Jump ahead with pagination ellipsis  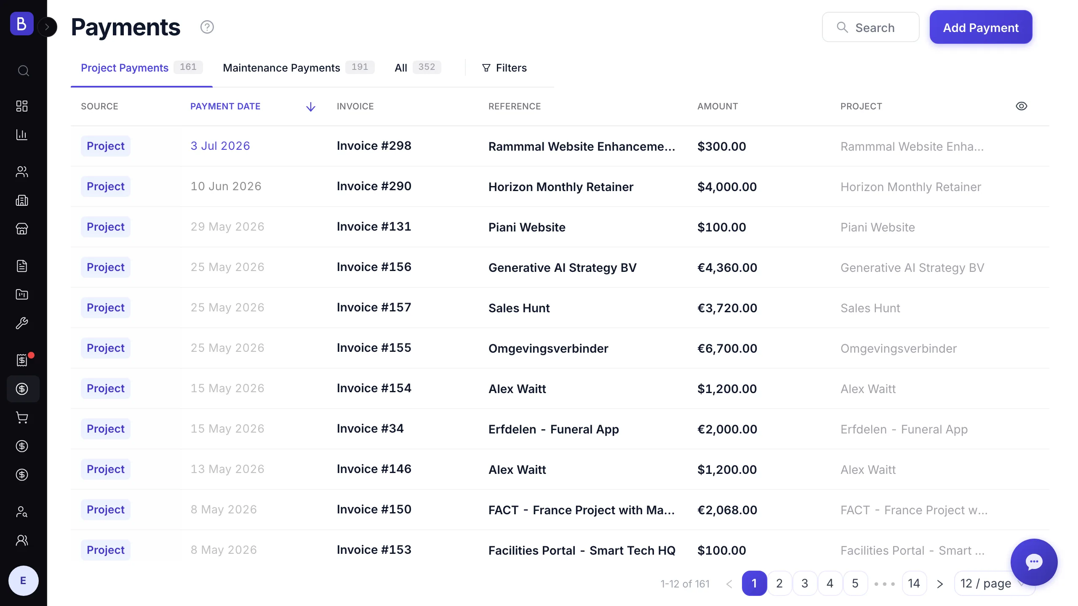click(885, 584)
